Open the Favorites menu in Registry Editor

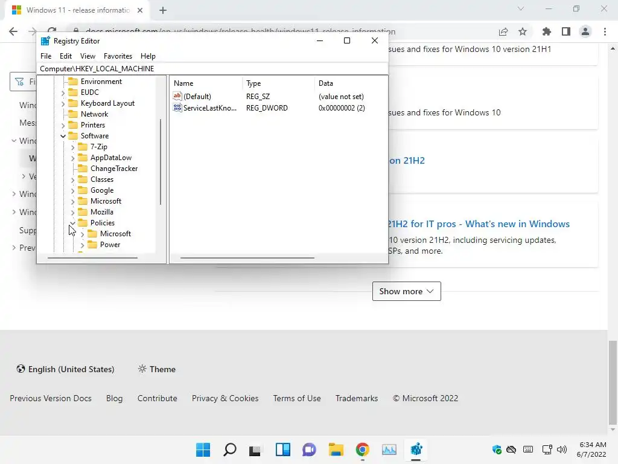pyautogui.click(x=118, y=56)
